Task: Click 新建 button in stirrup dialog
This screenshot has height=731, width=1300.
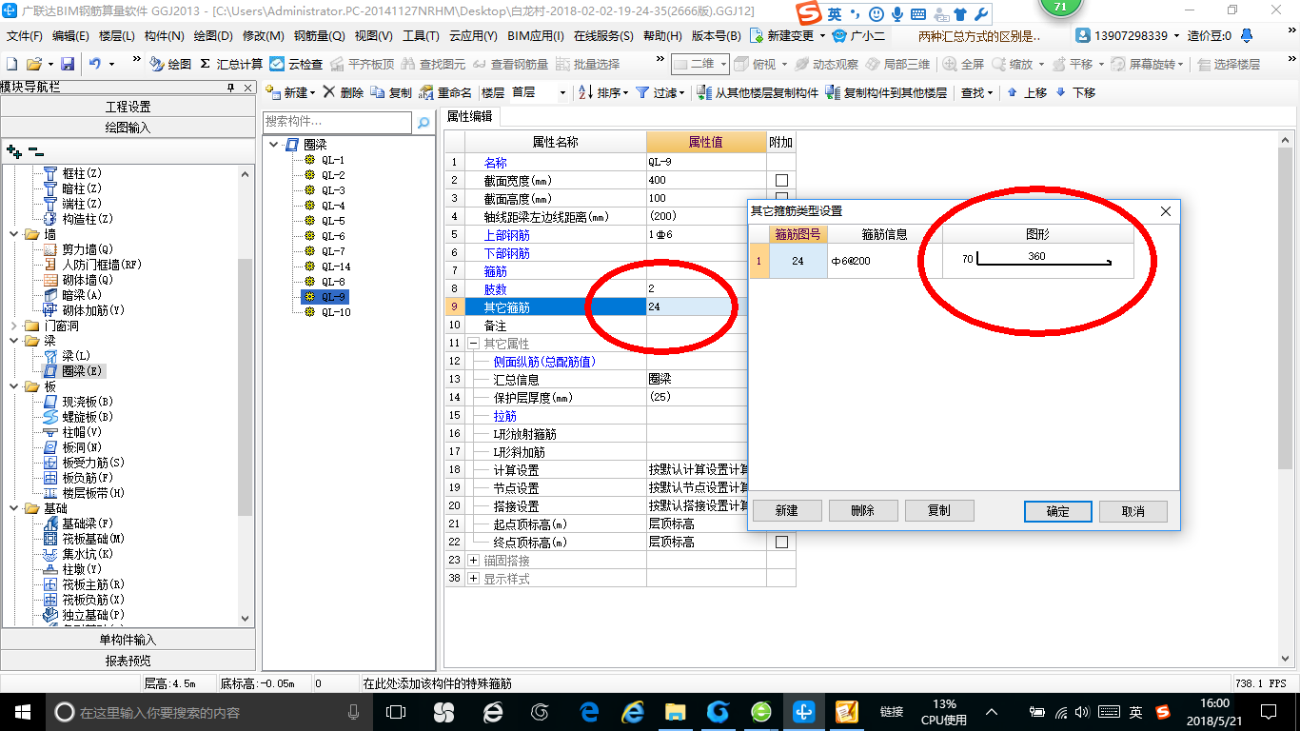Action: click(787, 511)
